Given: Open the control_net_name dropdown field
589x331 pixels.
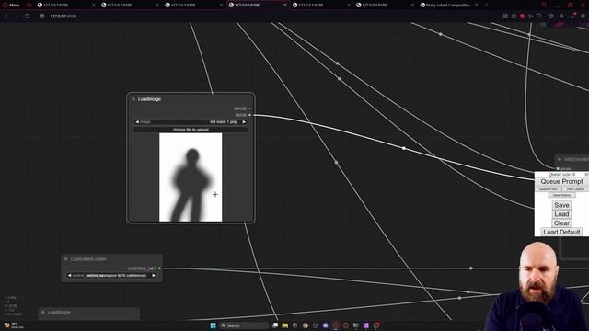Looking at the screenshot, I should tap(111, 276).
